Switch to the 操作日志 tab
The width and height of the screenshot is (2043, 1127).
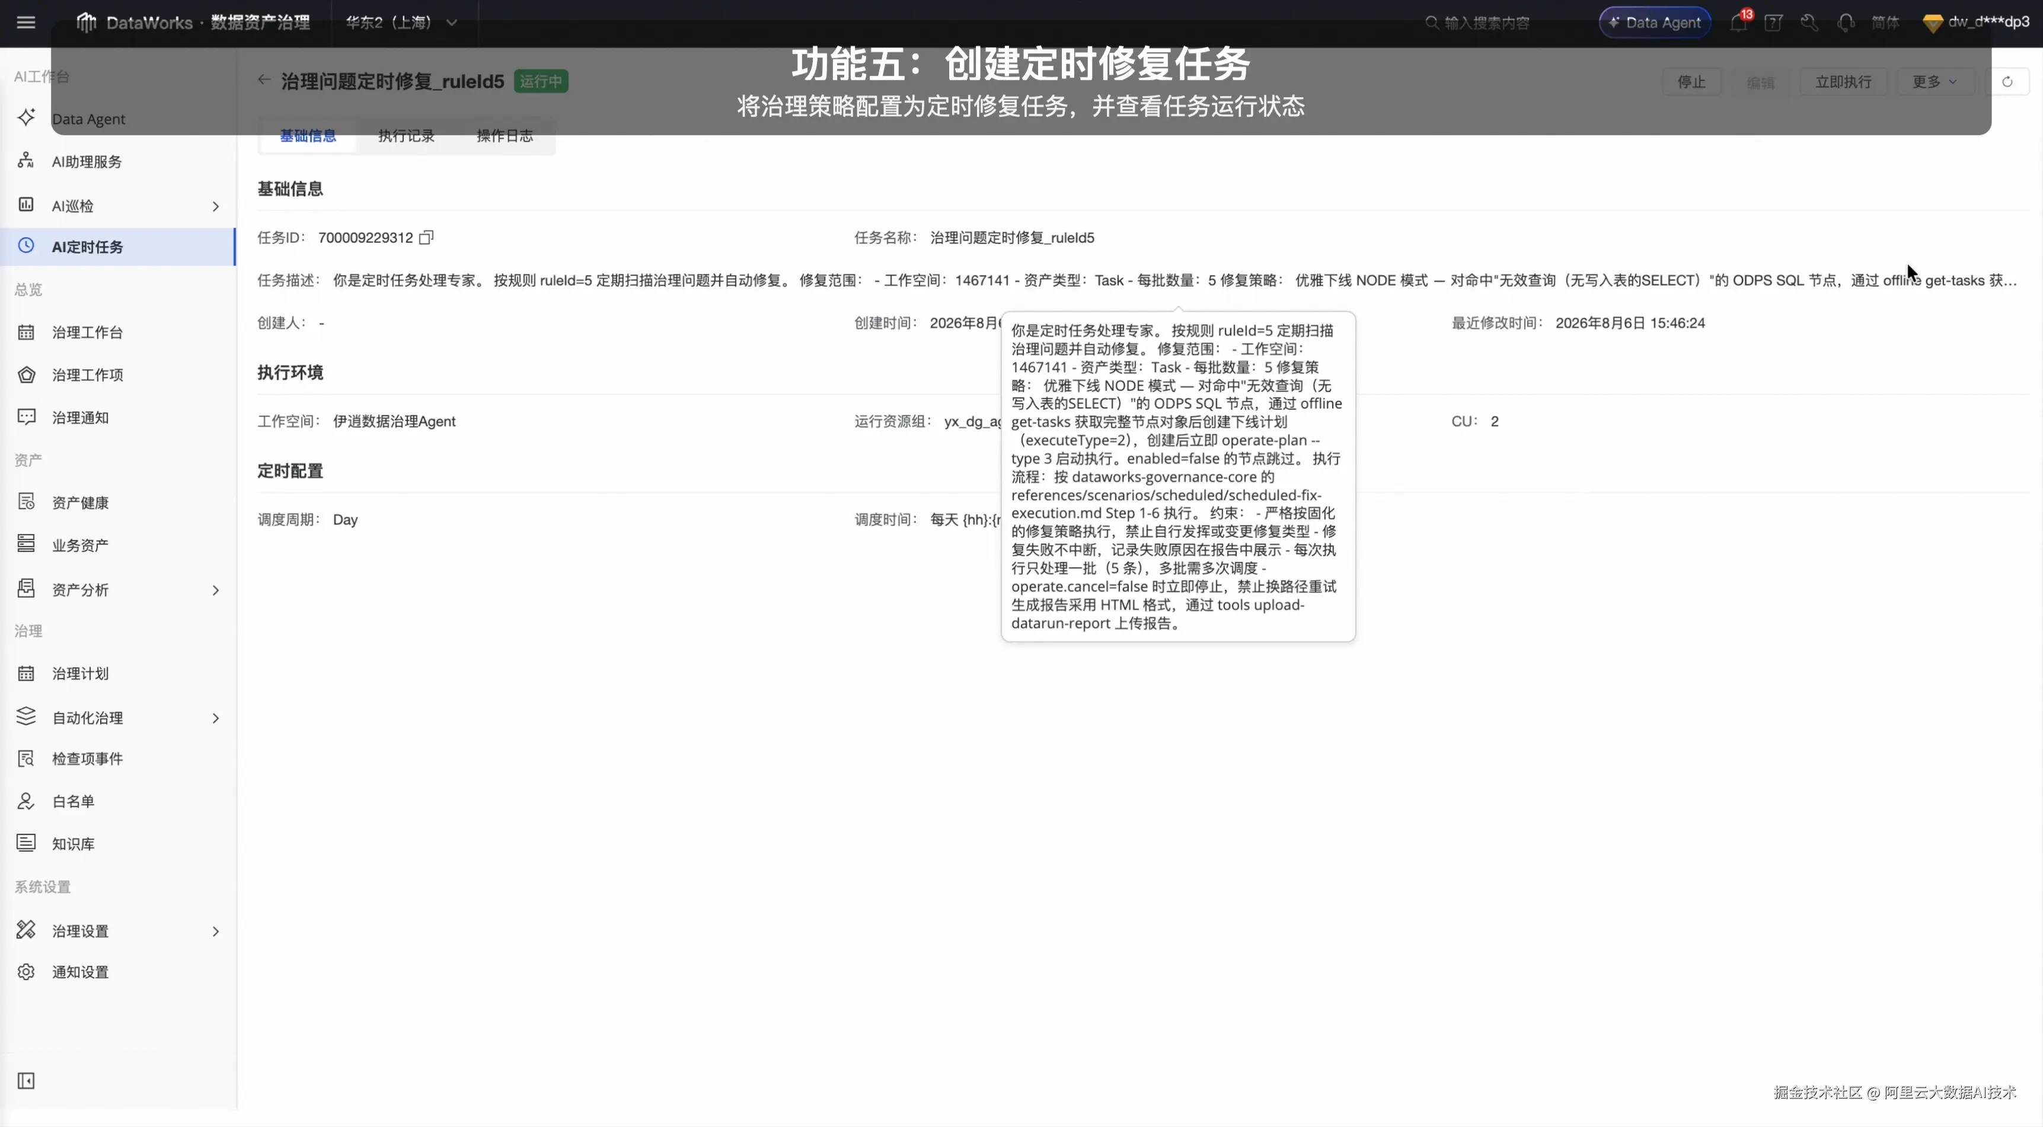pos(505,136)
